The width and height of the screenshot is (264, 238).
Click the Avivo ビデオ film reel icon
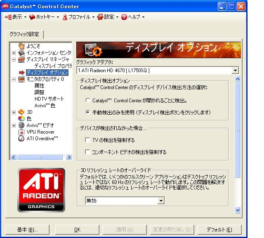21,125
